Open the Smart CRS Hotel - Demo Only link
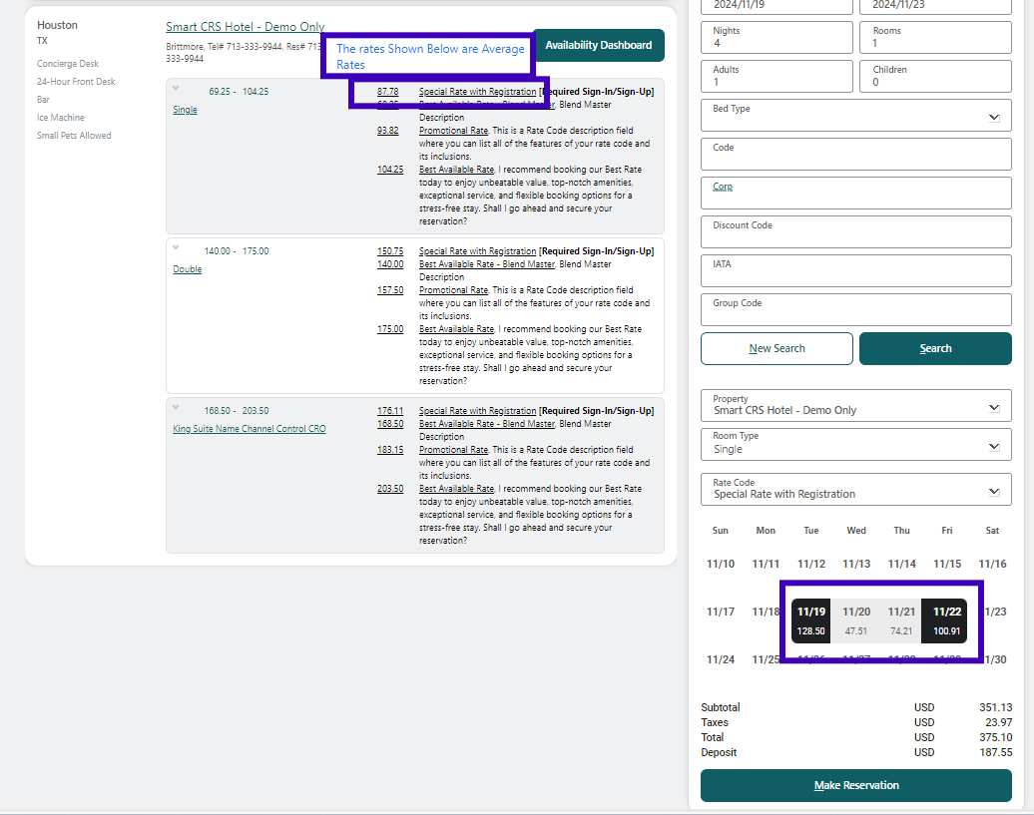 tap(246, 27)
